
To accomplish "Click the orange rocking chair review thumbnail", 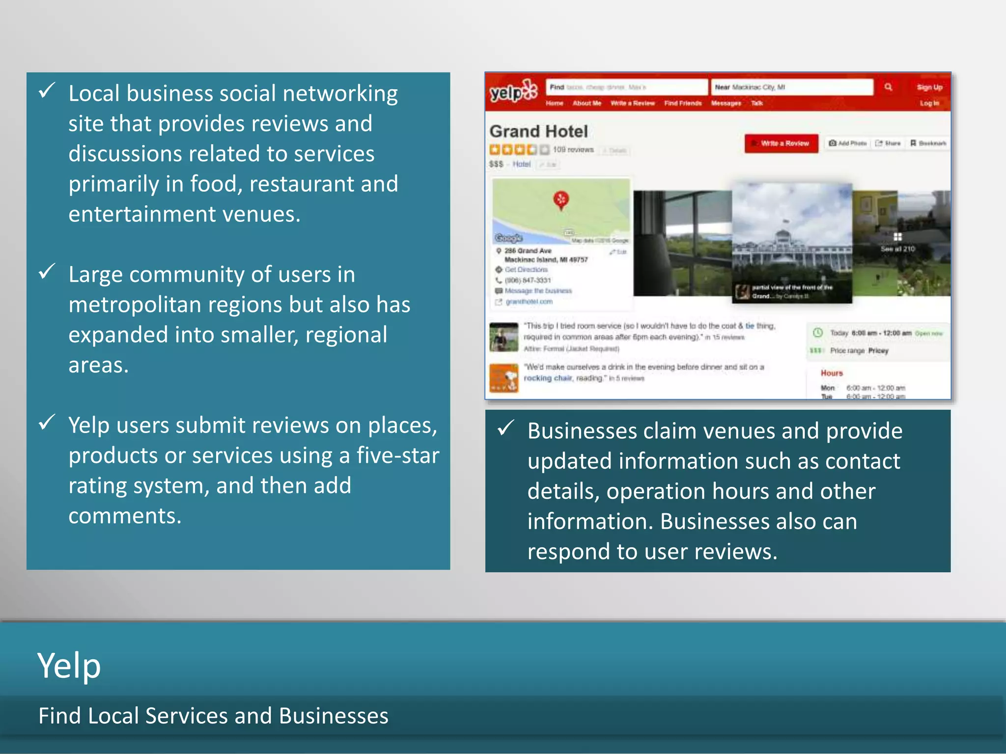I will pyautogui.click(x=504, y=377).
